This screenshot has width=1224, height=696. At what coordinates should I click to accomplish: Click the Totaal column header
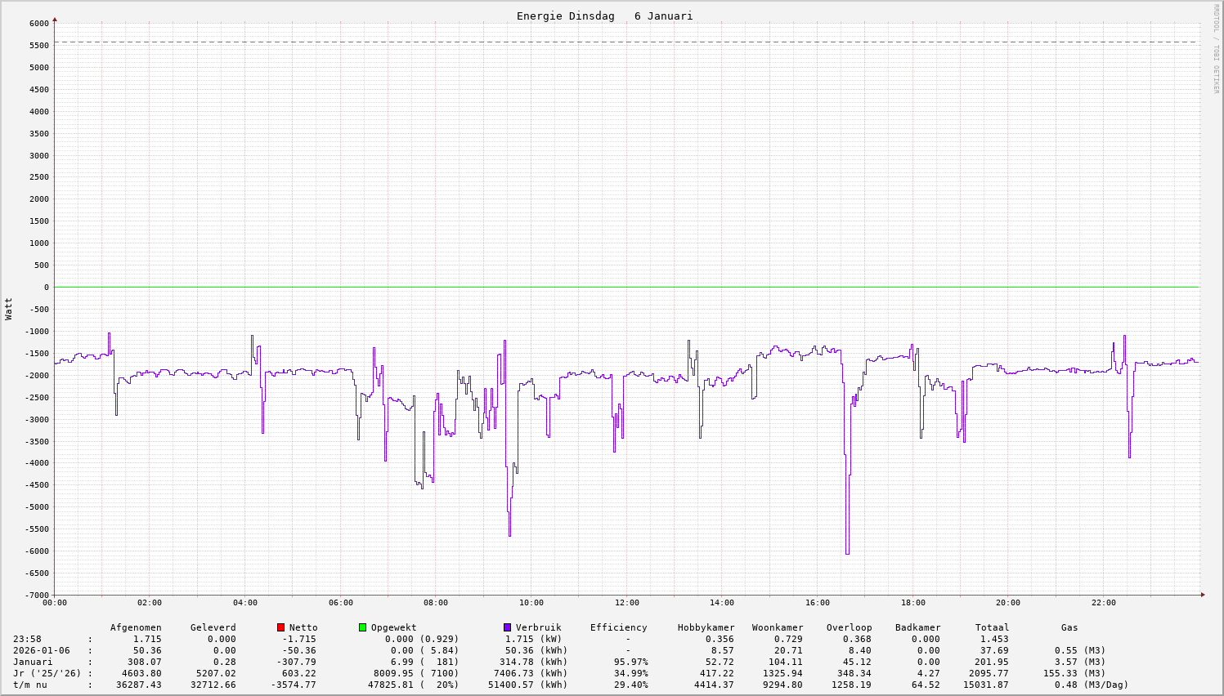[992, 627]
